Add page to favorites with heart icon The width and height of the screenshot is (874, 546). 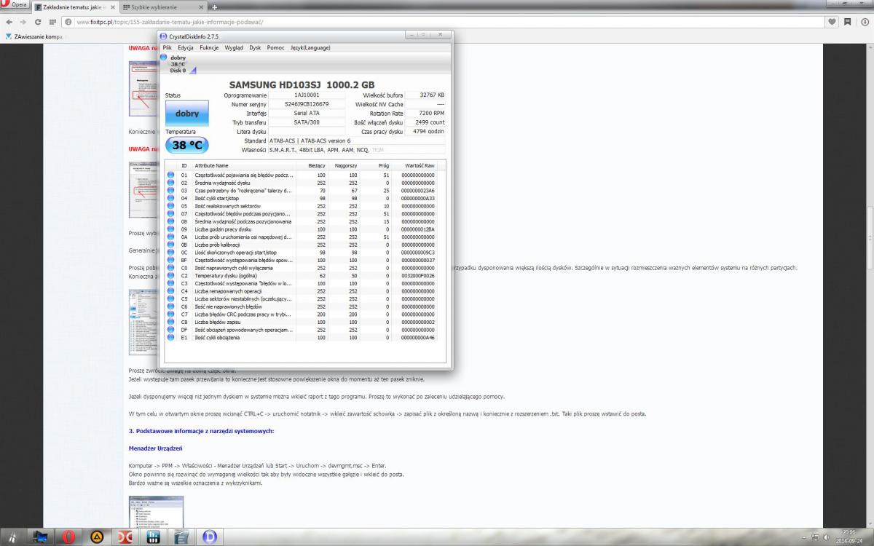(833, 22)
